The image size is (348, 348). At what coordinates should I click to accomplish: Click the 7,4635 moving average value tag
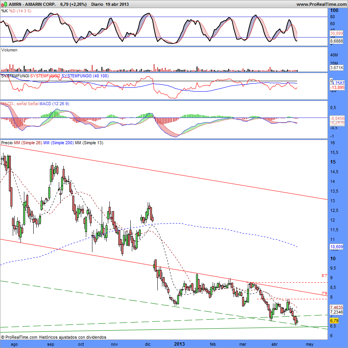[336, 307]
